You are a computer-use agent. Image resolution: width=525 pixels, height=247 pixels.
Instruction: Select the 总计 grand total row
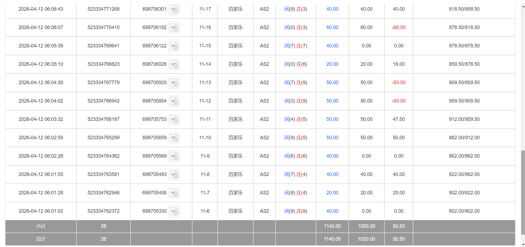coord(41,239)
